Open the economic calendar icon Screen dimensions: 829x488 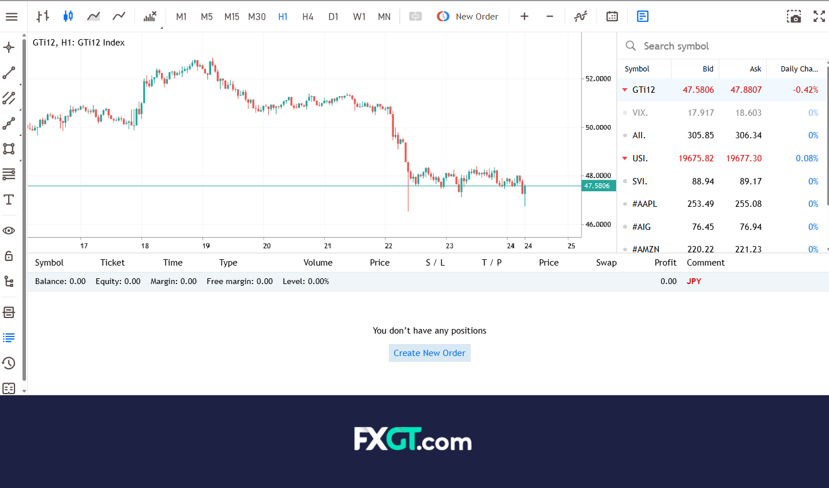(612, 17)
